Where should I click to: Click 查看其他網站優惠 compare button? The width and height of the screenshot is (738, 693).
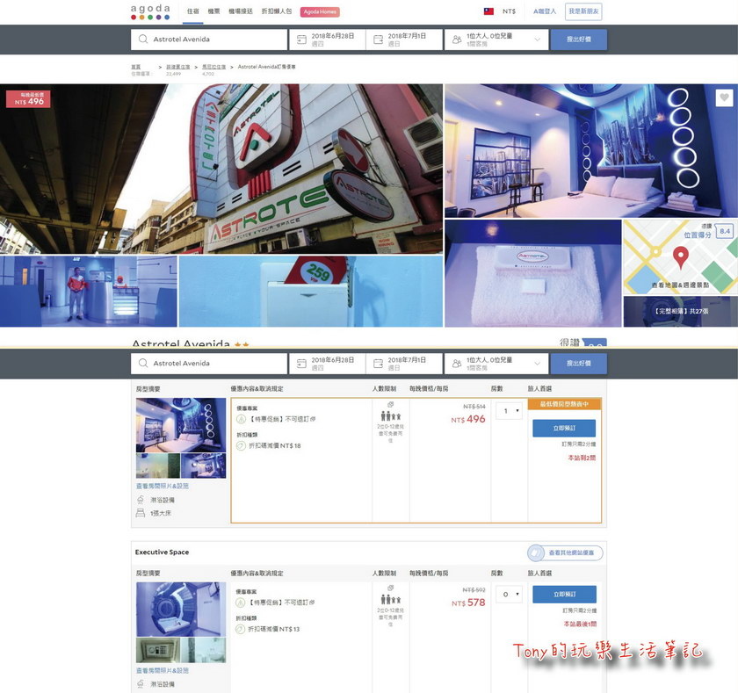[x=565, y=552]
